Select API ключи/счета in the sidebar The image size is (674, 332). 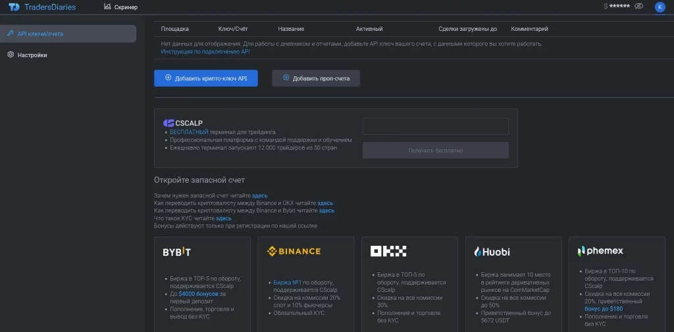(68, 34)
